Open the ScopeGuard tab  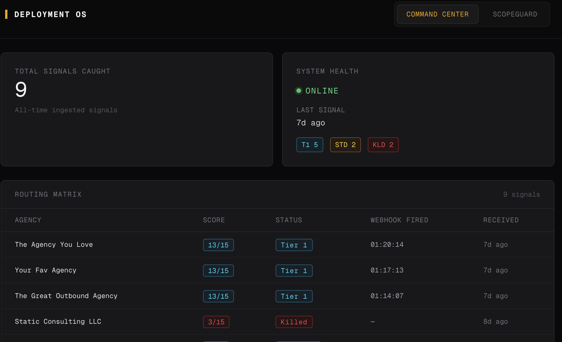click(x=515, y=14)
